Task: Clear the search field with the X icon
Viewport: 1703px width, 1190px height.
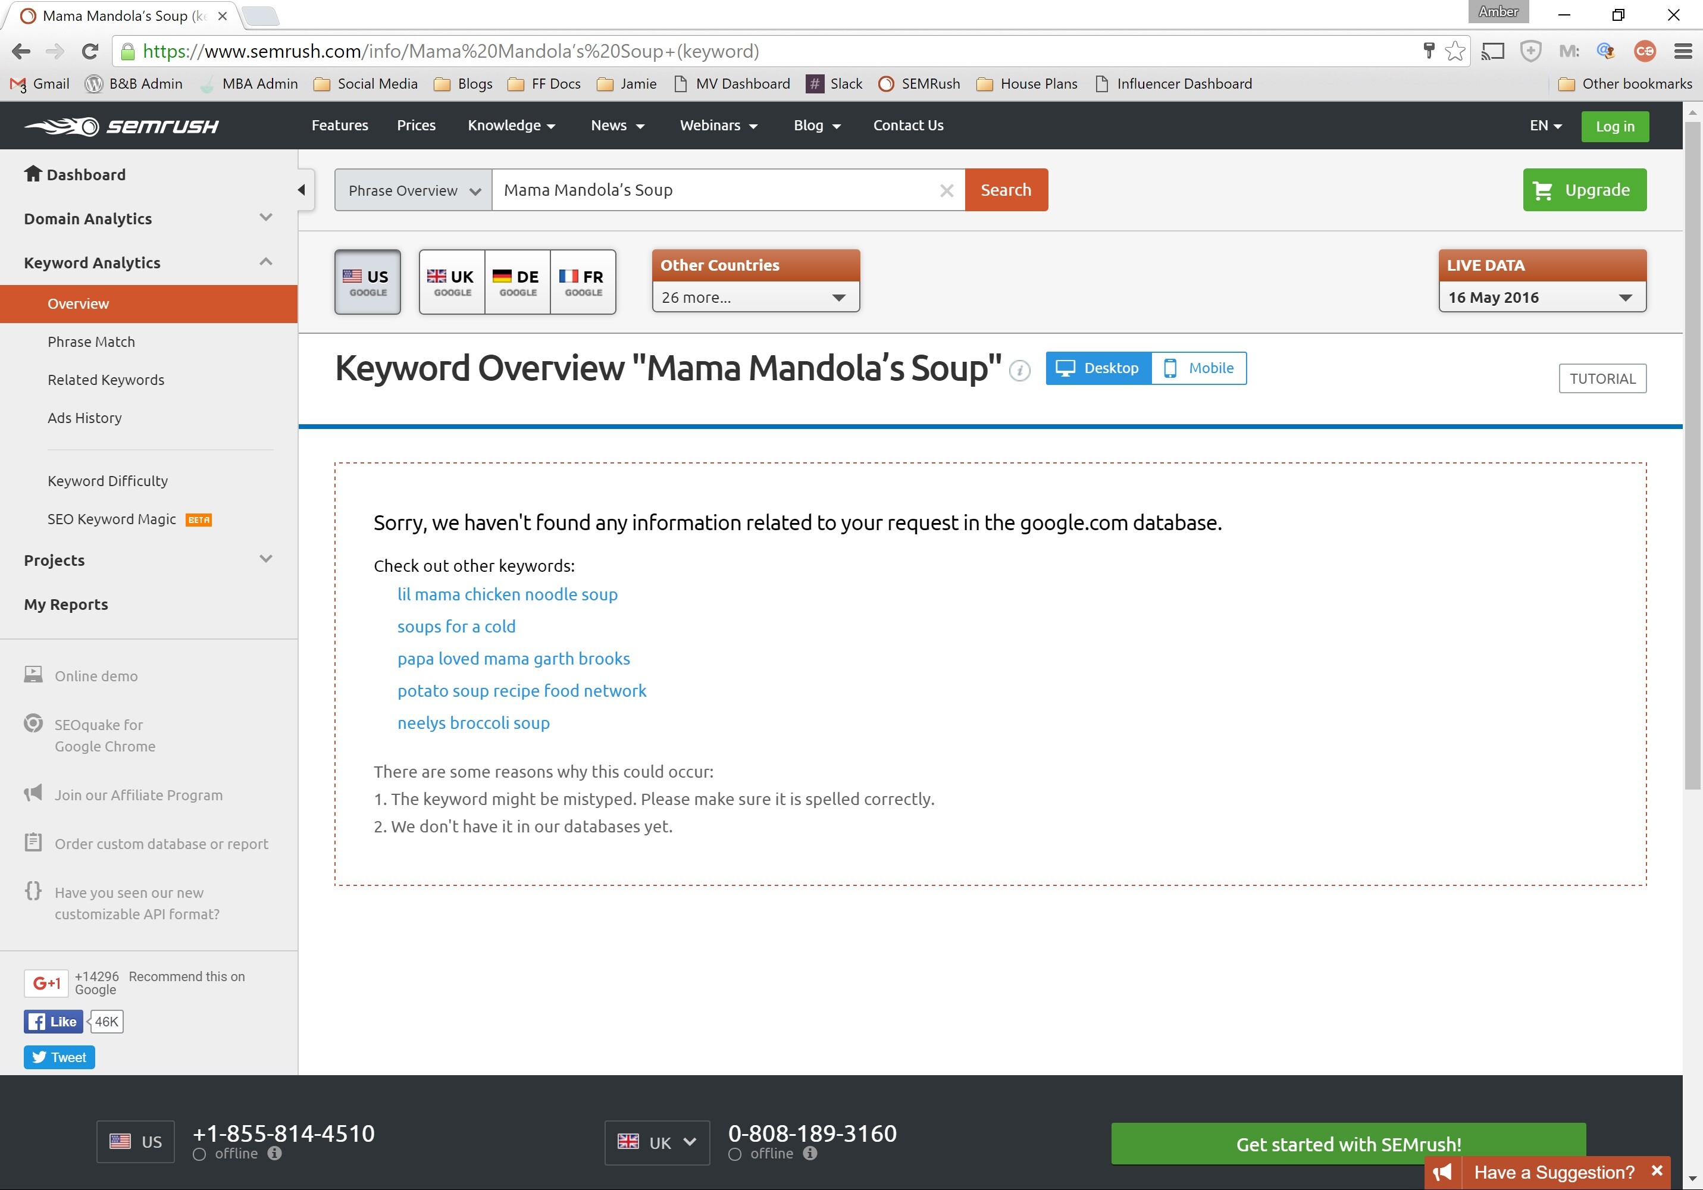Action: [x=947, y=190]
